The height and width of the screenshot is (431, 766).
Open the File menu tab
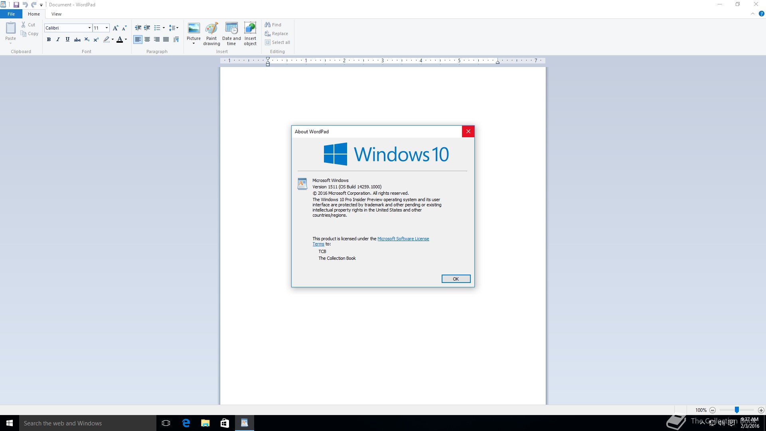(11, 14)
